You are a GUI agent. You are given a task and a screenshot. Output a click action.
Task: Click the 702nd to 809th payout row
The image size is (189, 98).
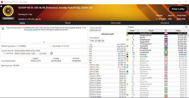tap(107, 97)
